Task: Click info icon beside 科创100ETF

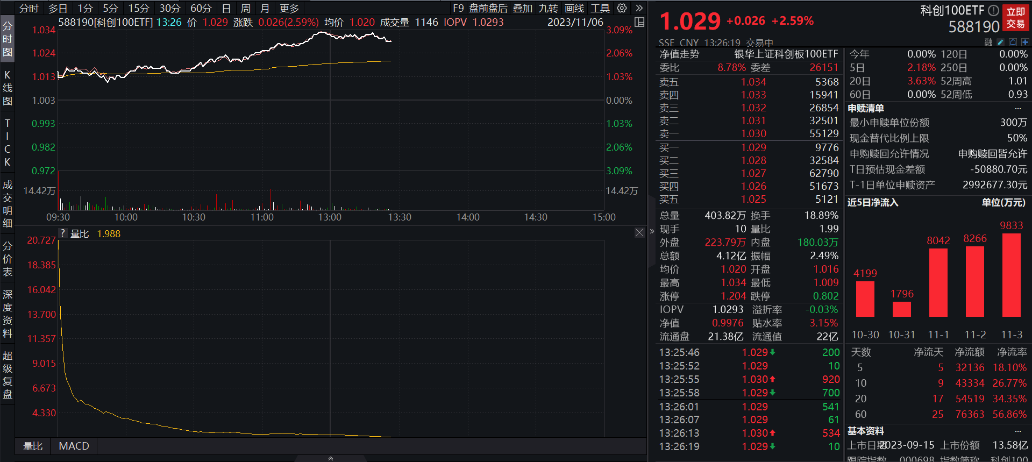Action: [994, 10]
